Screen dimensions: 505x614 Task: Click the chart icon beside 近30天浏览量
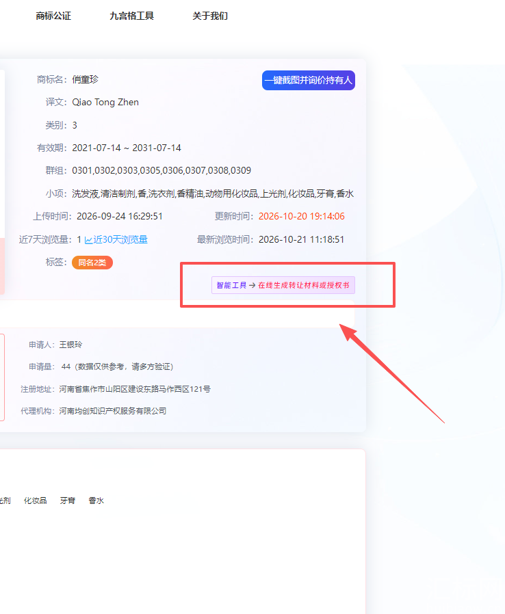(x=88, y=240)
